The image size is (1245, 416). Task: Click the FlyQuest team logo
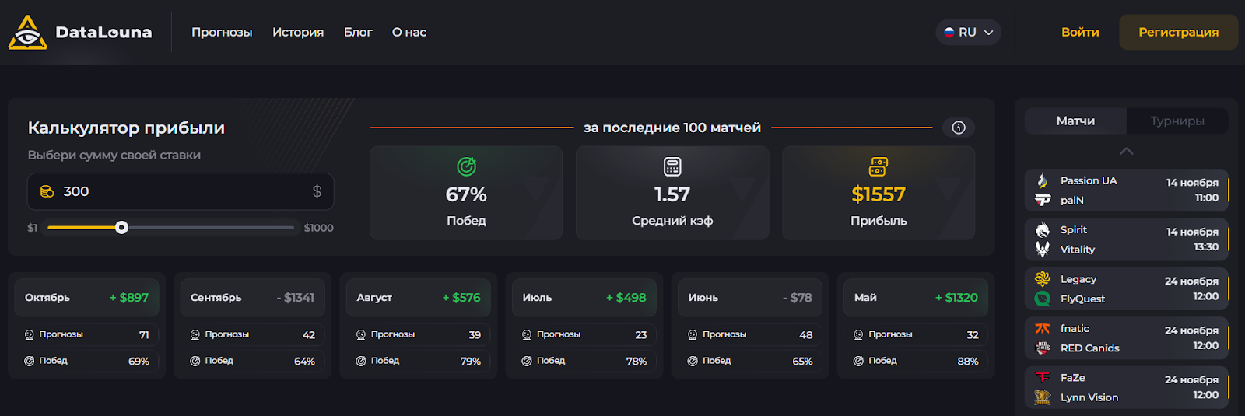click(1043, 299)
